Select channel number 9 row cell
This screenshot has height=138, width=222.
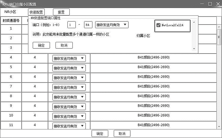click(x=11, y=107)
